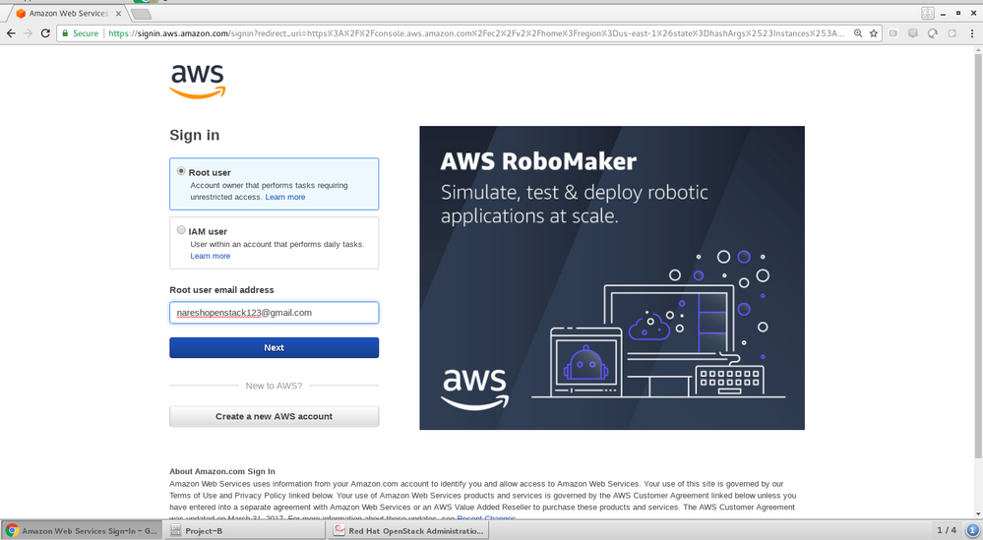The width and height of the screenshot is (983, 540).
Task: Click Create a new AWS account
Action: (x=274, y=416)
